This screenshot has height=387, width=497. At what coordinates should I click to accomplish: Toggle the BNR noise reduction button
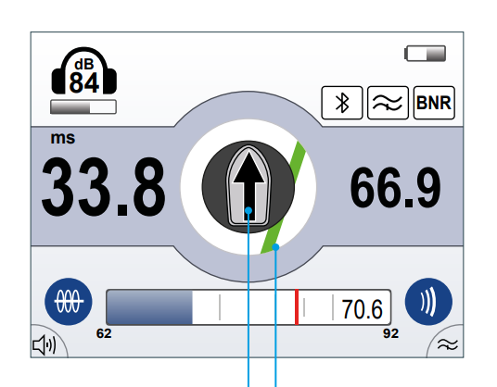tap(434, 103)
